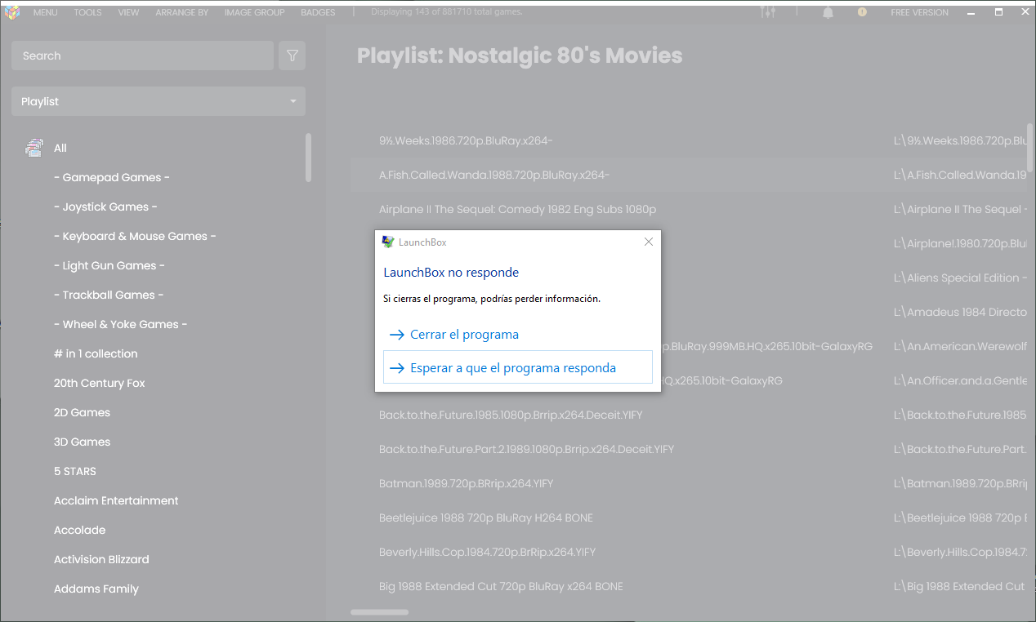
Task: Click the L:\Airplane!.1980.720p path cell
Action: tap(961, 243)
